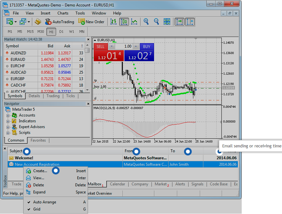Viewport: 282px width, 214px height.
Task: Select the M30 timeframe
Action: [x=41, y=32]
